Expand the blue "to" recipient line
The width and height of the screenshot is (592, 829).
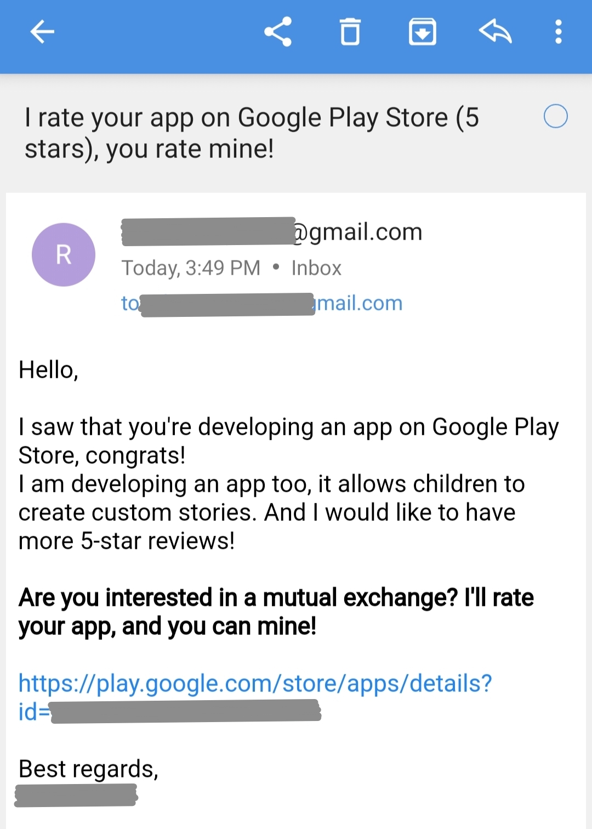261,303
